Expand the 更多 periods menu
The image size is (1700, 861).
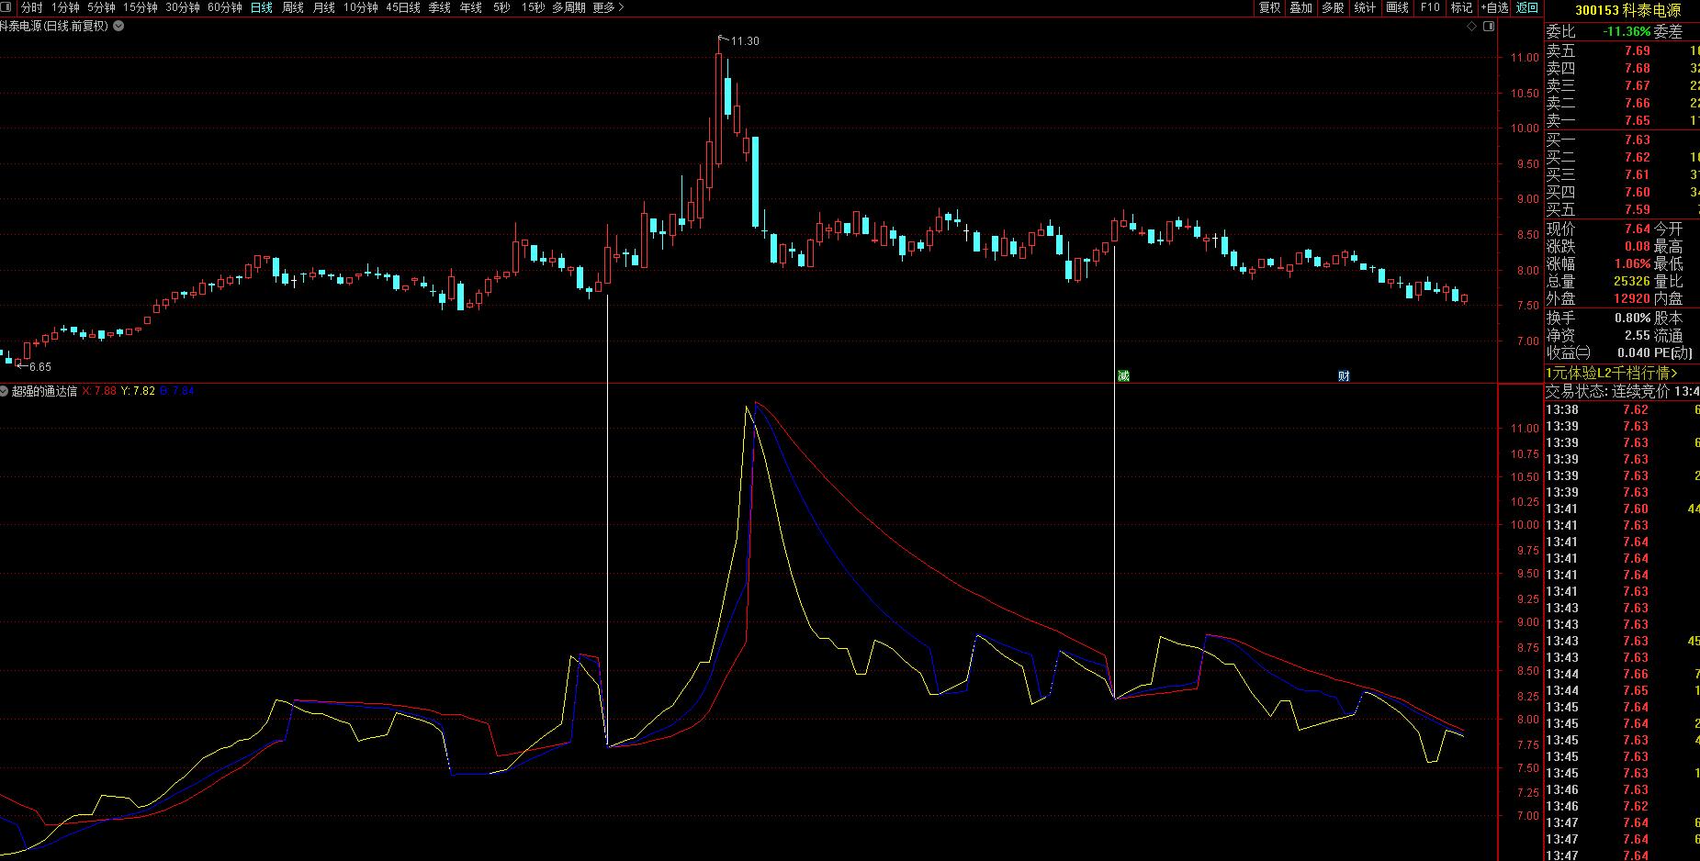608,7
